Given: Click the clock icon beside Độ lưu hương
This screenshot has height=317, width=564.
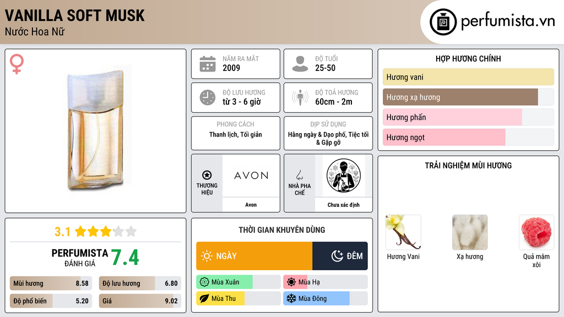Looking at the screenshot, I should pyautogui.click(x=208, y=97).
